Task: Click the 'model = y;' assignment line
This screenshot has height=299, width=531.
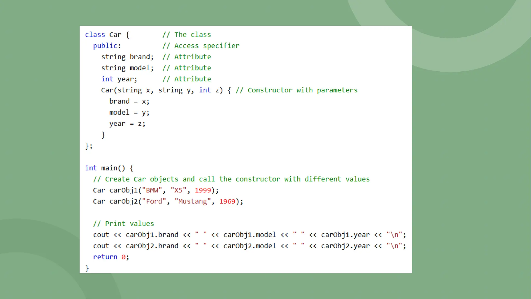Action: 129,112
